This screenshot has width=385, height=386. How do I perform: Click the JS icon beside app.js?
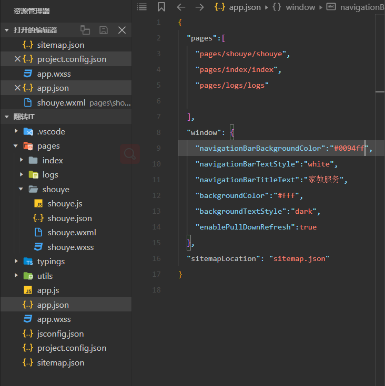(28, 290)
